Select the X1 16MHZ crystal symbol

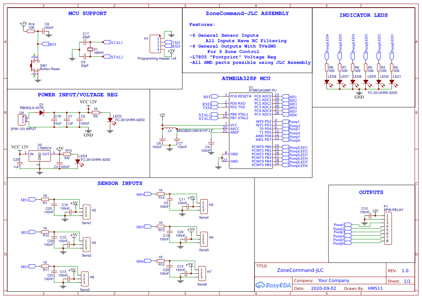click(90, 50)
